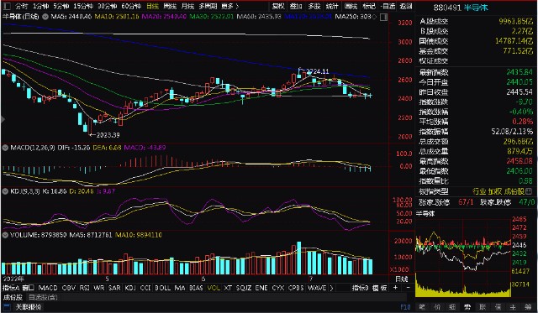Click the 统计 statistics button
This screenshot has width=538, height=313.
pos(332,6)
